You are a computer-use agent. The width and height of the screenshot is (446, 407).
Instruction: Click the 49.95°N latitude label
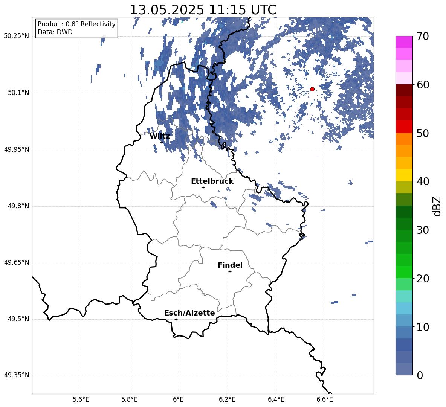pos(17,150)
